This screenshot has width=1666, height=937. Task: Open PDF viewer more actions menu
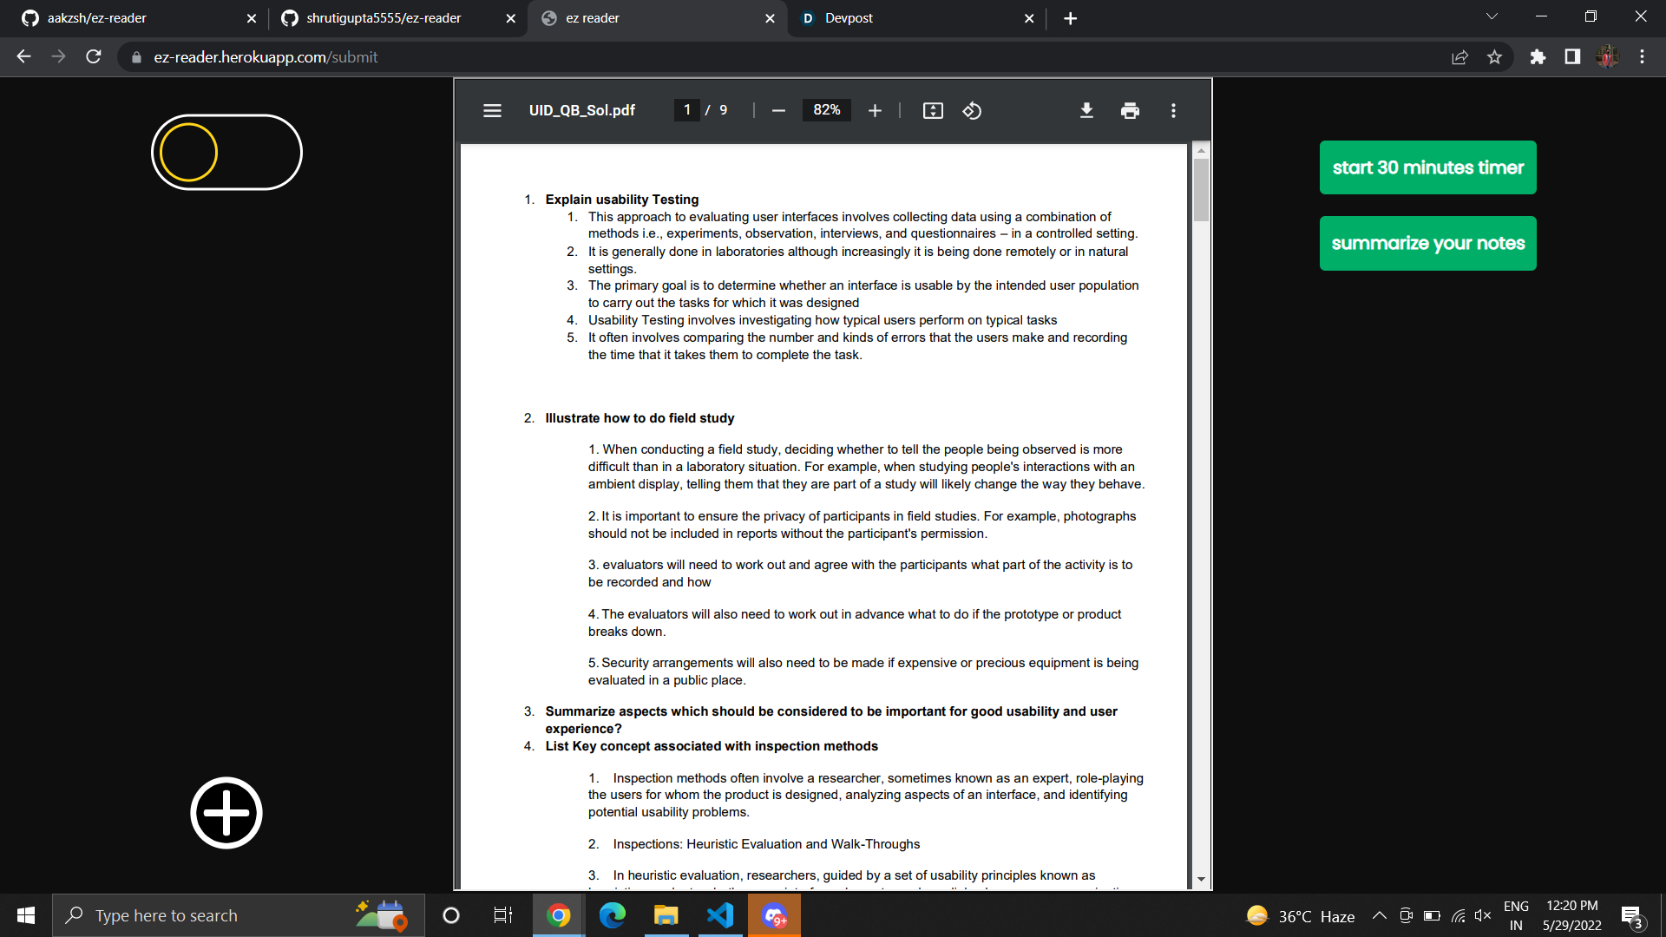pyautogui.click(x=1173, y=110)
